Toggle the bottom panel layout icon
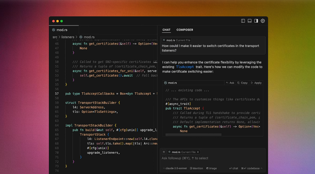The height and width of the screenshot is (174, 315). point(250,21)
